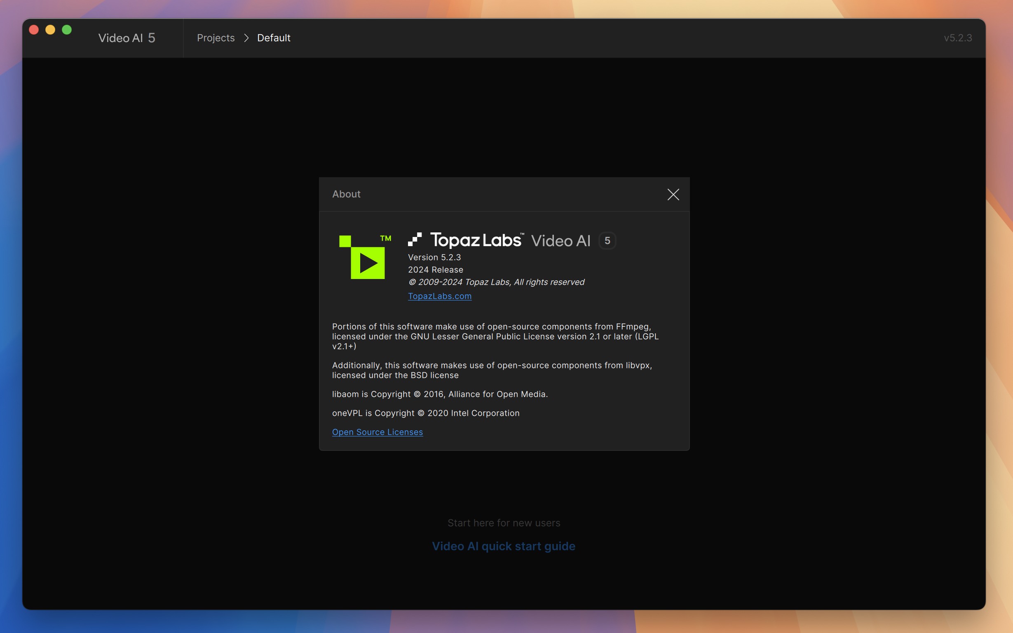This screenshot has height=633, width=1013.
Task: Open the TopazLabs.com link
Action: tap(439, 296)
